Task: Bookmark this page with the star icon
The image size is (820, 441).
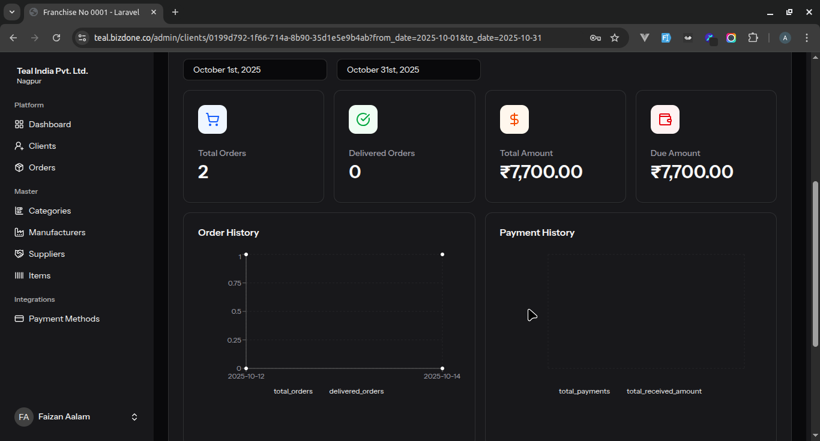Action: point(615,38)
